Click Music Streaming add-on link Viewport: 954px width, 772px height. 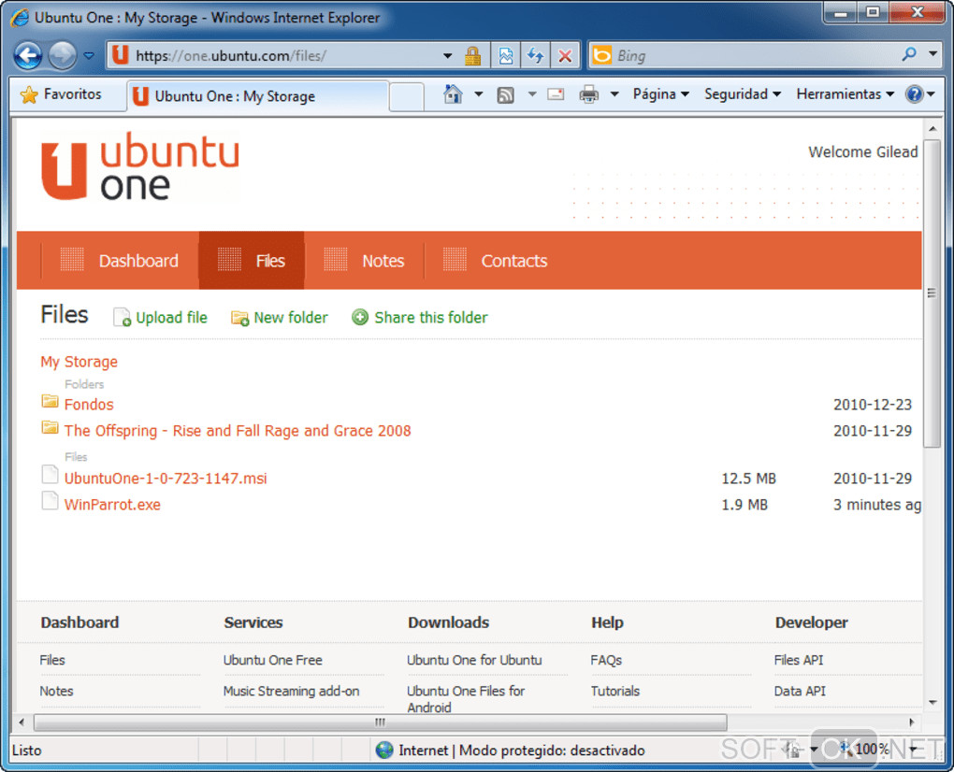point(292,691)
